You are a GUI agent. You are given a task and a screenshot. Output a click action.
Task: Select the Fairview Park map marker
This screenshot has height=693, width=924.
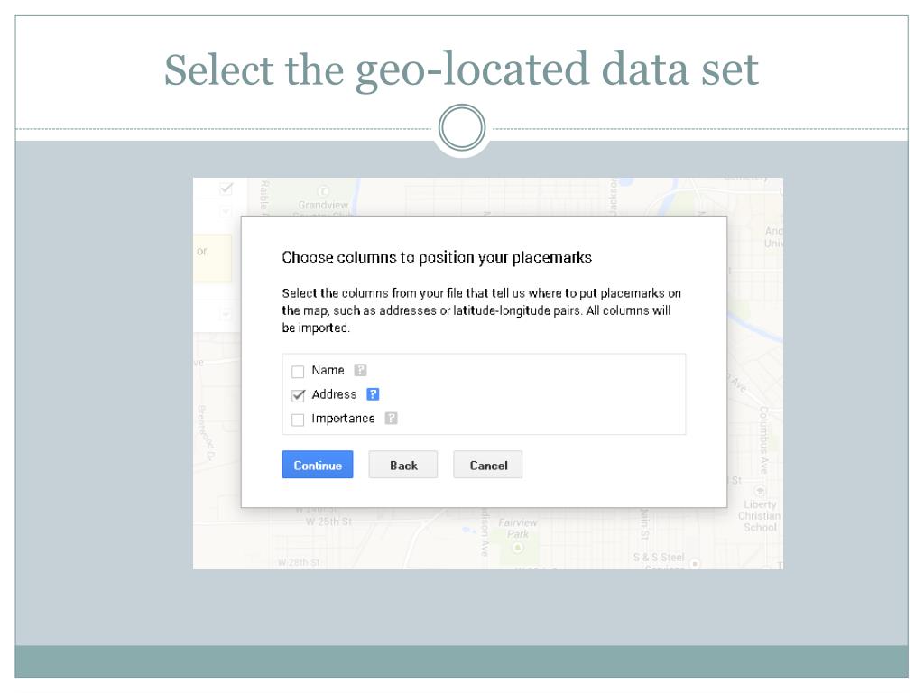click(x=517, y=548)
